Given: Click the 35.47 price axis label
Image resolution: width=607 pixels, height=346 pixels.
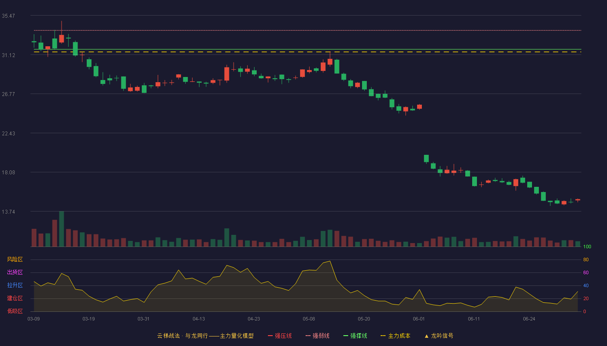Looking at the screenshot, I should point(8,16).
